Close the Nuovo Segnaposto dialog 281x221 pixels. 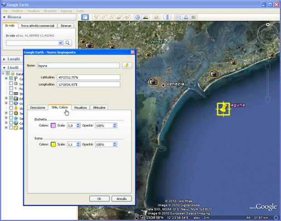[133, 52]
